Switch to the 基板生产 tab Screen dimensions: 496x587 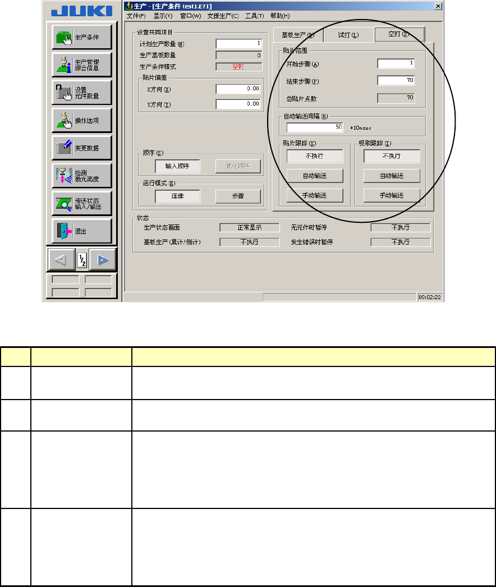click(298, 35)
